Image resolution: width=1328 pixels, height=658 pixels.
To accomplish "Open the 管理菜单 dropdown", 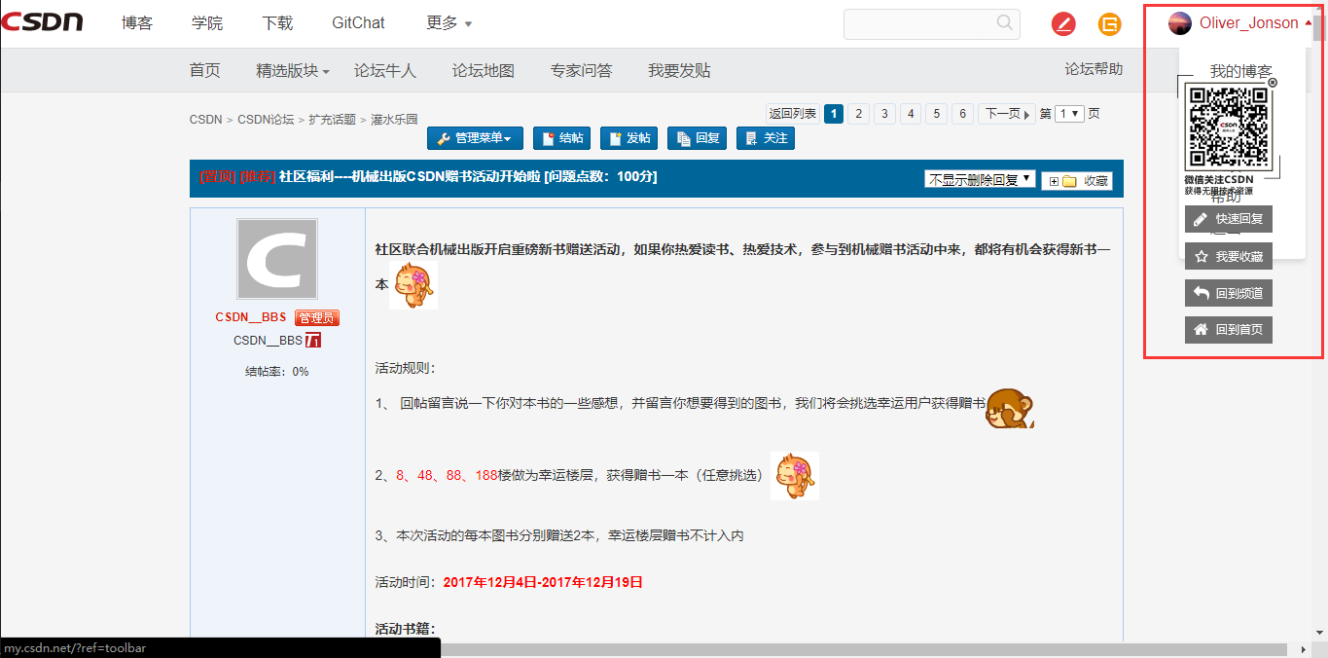I will (x=475, y=138).
